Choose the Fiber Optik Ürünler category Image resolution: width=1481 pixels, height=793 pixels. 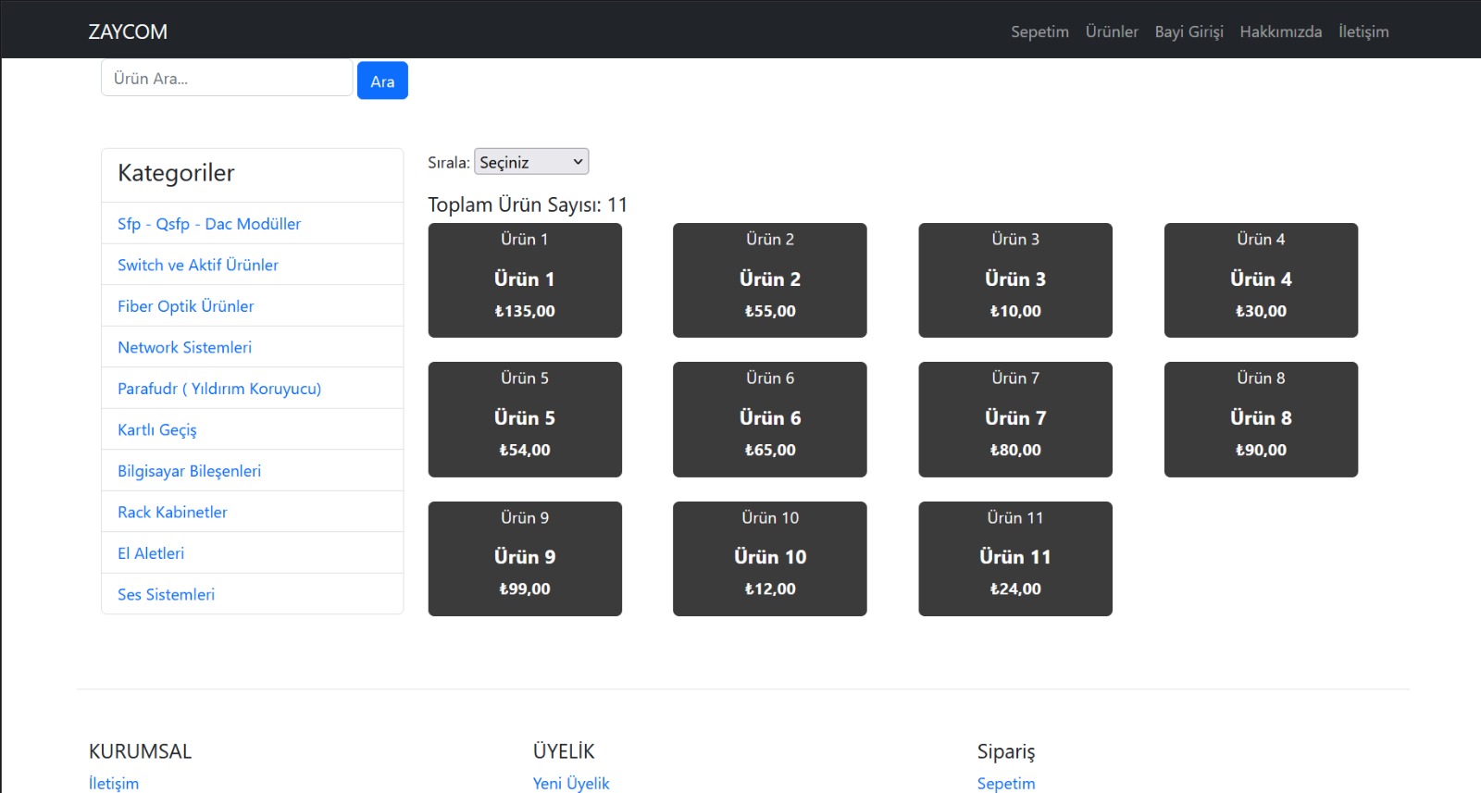(x=186, y=306)
